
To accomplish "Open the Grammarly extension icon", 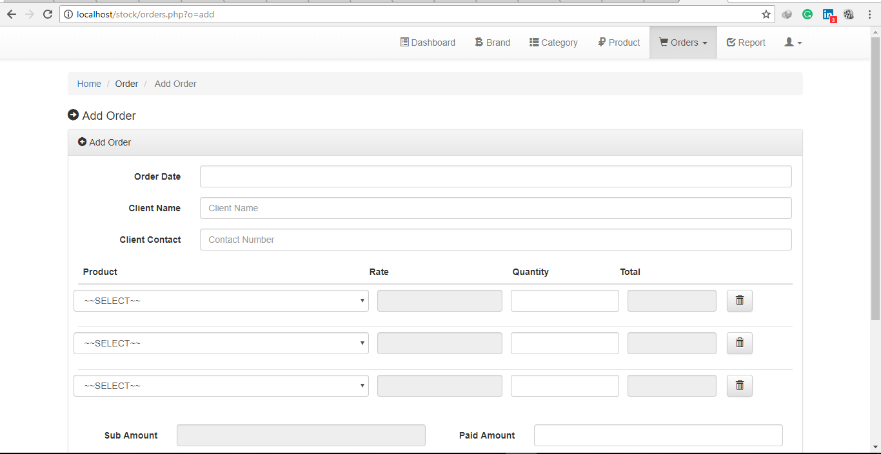I will tap(807, 14).
